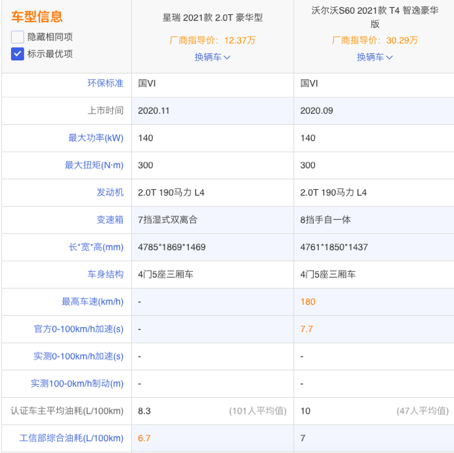Click the 长*宽*高(mm) label link
The width and height of the screenshot is (454, 453).
(x=96, y=247)
